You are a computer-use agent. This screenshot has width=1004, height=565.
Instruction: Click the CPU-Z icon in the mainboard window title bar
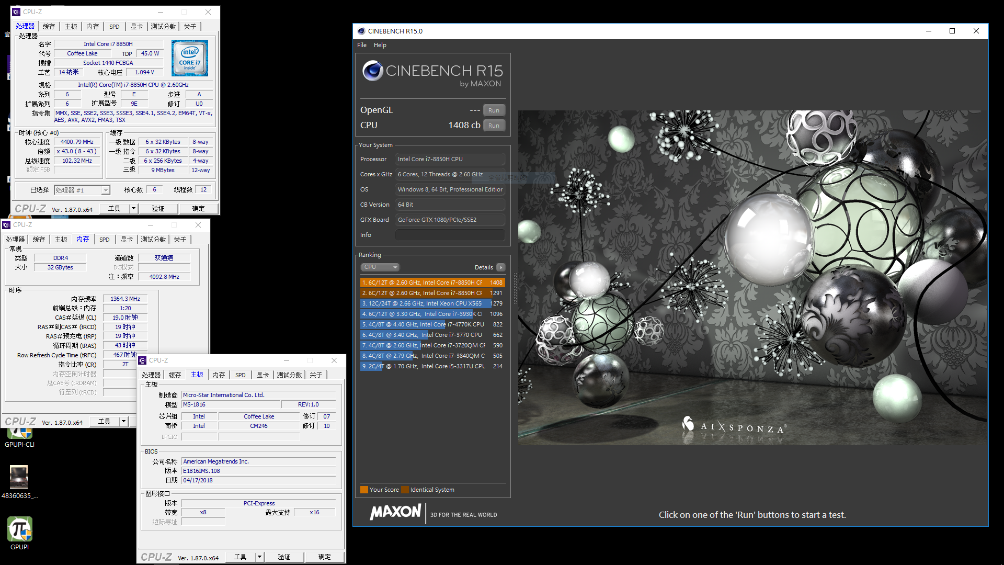142,360
